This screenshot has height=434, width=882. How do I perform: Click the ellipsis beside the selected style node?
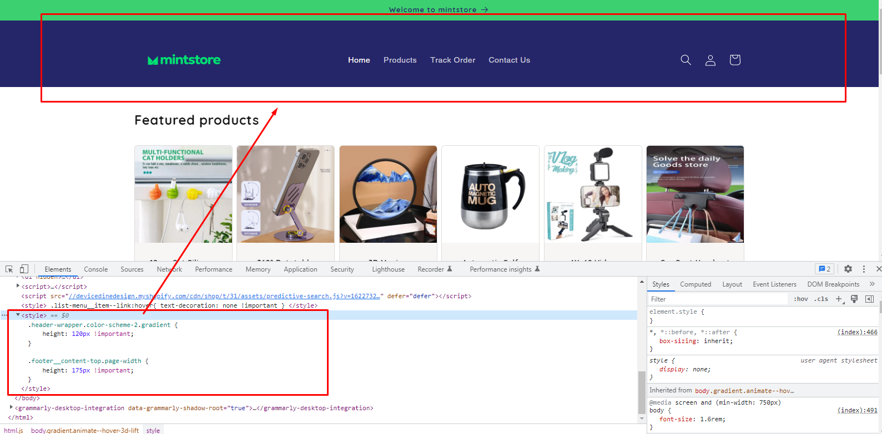tap(4, 315)
